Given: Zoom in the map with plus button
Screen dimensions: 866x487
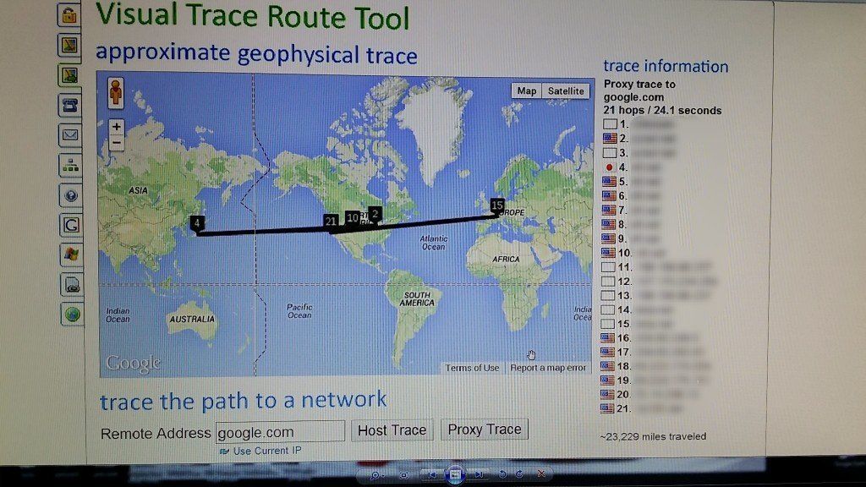Looking at the screenshot, I should tap(116, 127).
